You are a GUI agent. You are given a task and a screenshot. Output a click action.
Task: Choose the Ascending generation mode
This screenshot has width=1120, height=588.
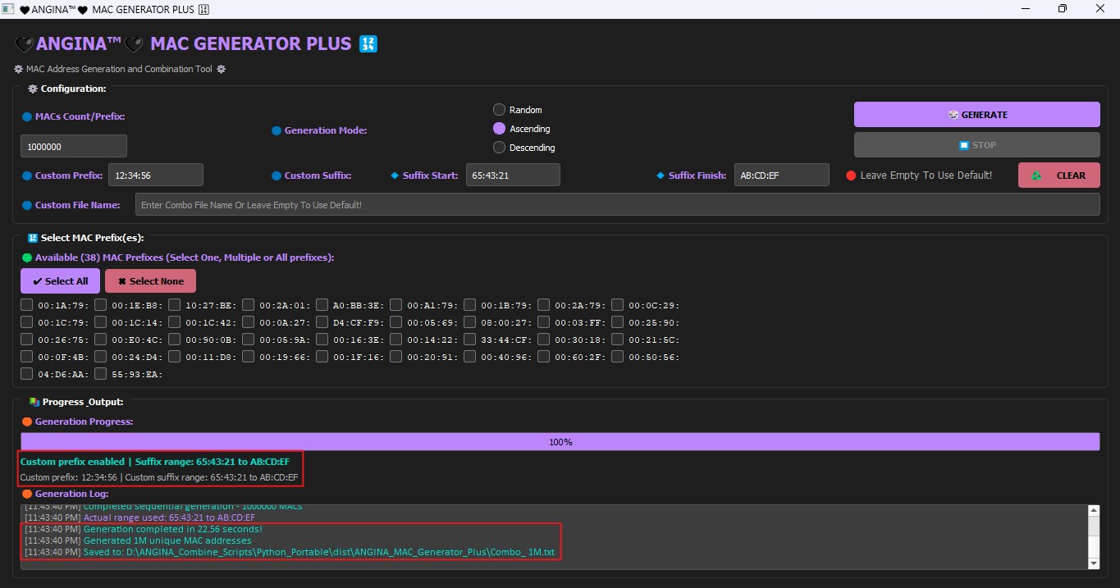click(x=499, y=129)
